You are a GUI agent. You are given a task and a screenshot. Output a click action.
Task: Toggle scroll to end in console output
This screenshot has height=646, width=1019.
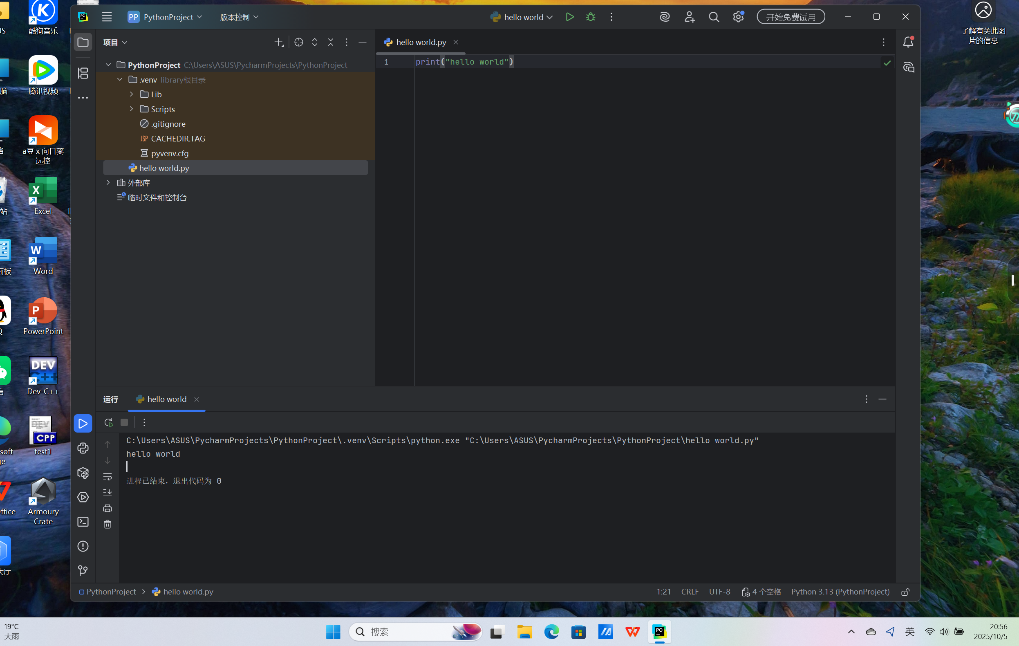coord(107,492)
